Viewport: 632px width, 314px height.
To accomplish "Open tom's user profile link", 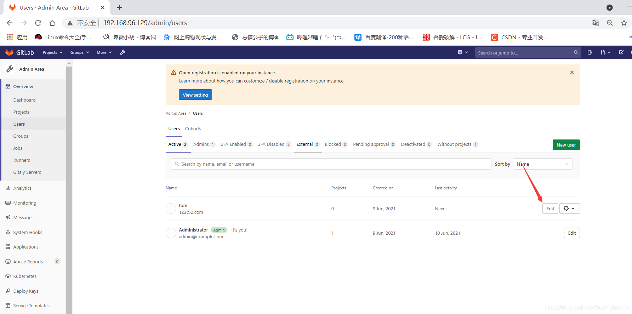I will (183, 205).
